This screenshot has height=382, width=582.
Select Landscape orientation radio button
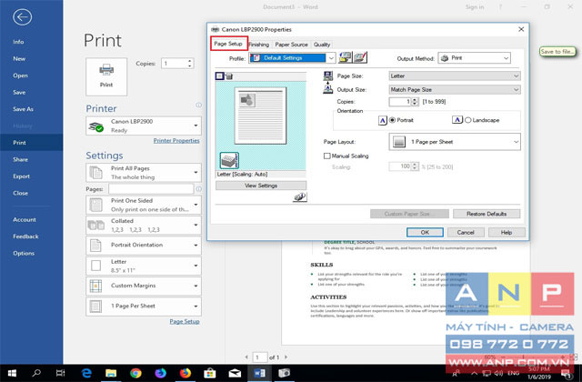468,120
